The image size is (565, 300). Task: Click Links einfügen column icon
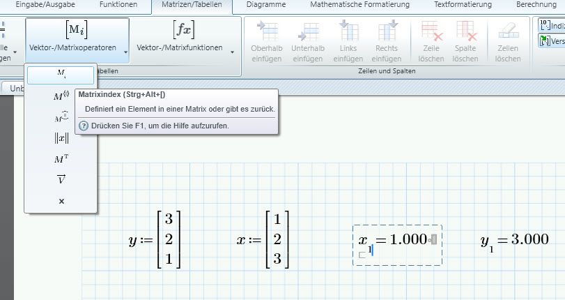(x=348, y=31)
